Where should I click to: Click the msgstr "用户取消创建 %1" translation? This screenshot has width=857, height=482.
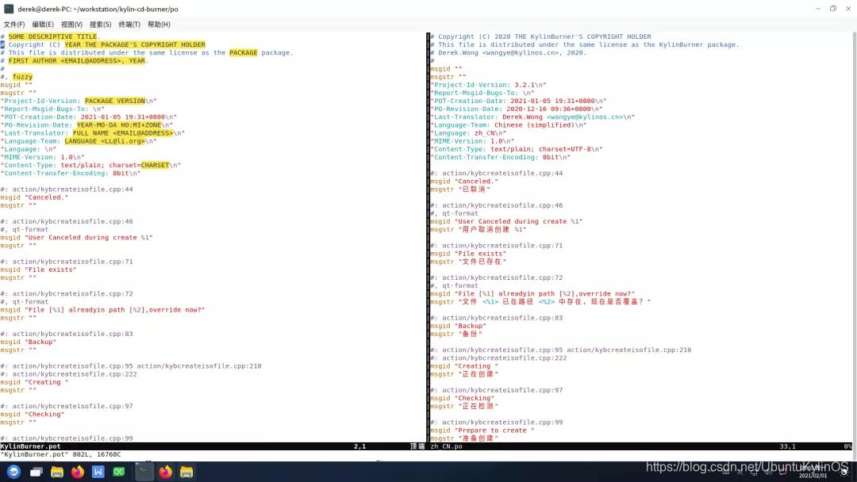[478, 229]
